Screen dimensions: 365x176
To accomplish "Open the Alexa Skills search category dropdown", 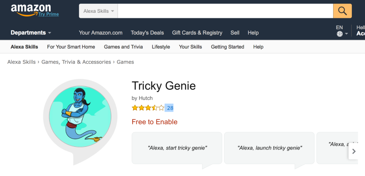I will [x=99, y=11].
